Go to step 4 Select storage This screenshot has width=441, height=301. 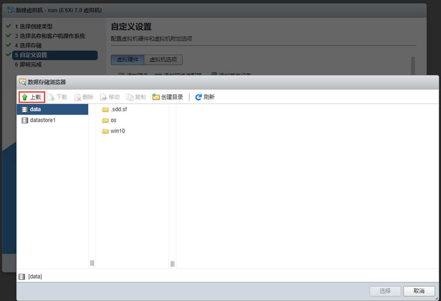[x=30, y=45]
